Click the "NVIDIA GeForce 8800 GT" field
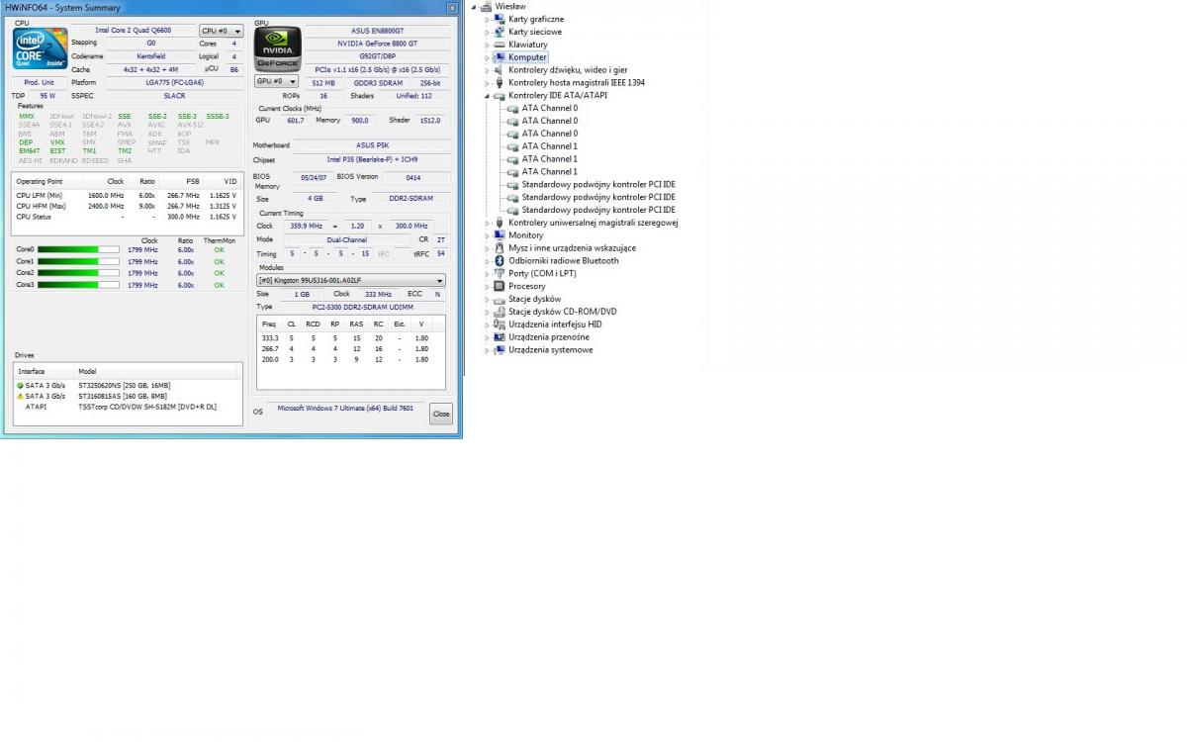This screenshot has width=1187, height=742. (375, 44)
